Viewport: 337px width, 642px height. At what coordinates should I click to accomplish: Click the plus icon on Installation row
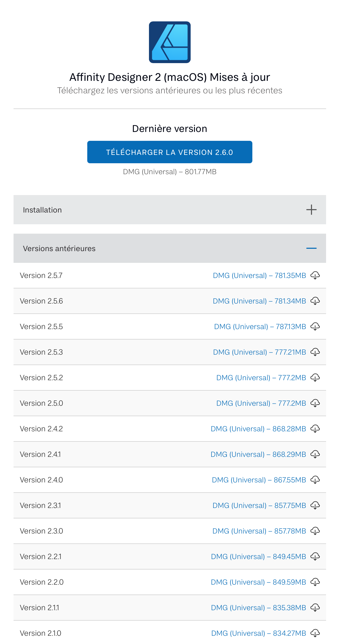click(x=311, y=210)
